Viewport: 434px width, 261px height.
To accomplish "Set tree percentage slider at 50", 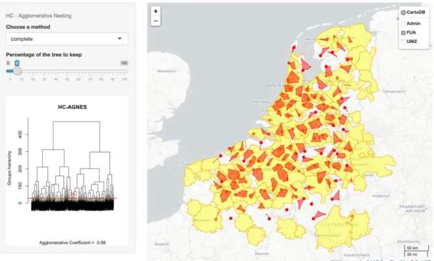I will (67, 71).
